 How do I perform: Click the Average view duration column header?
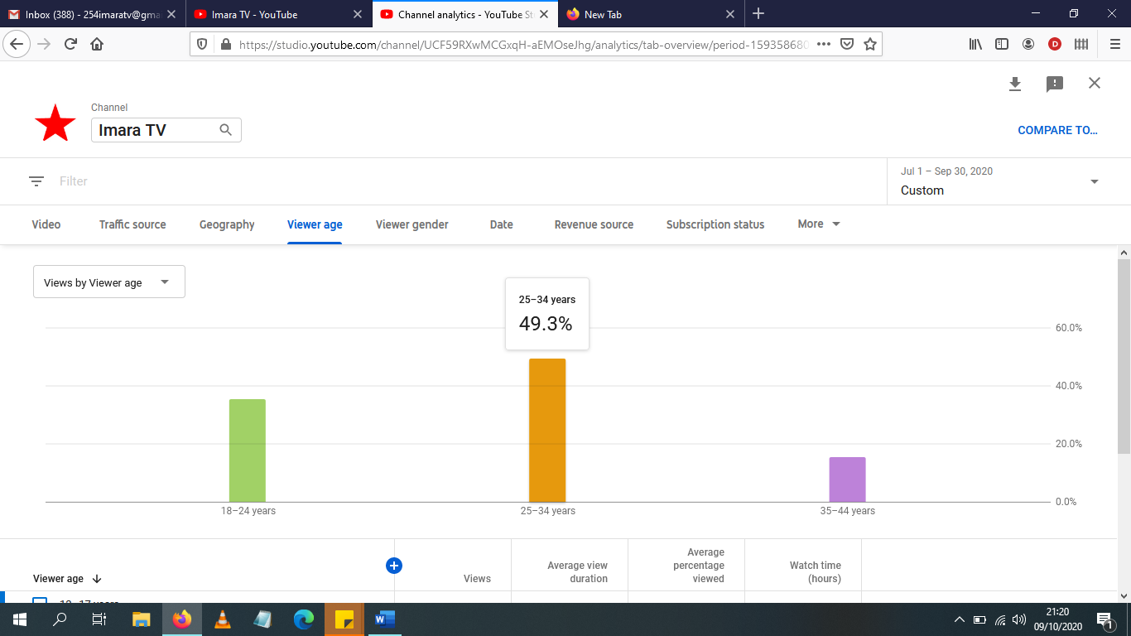[x=578, y=572]
